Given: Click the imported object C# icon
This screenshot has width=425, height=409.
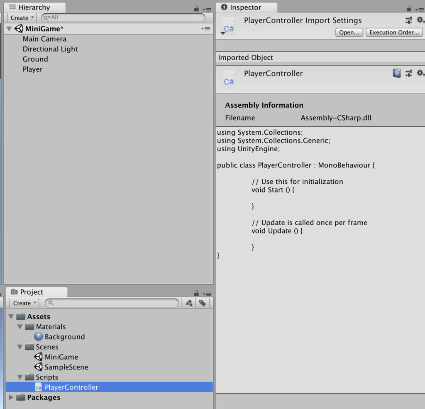Looking at the screenshot, I should click(x=229, y=79).
